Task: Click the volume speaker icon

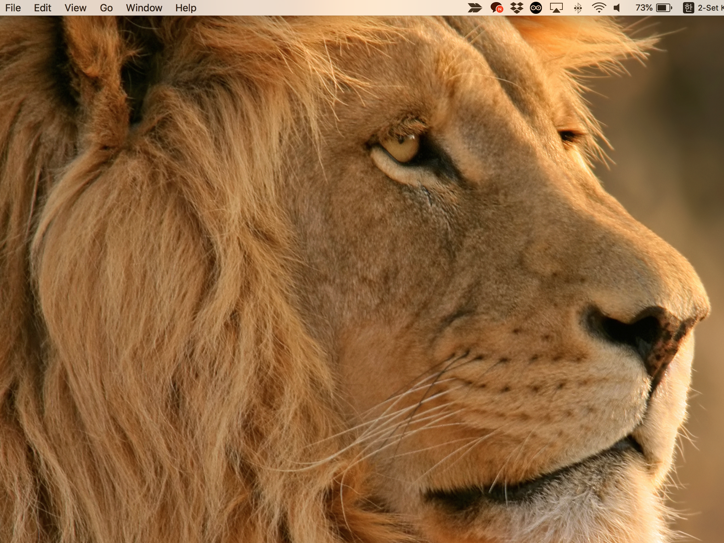Action: pos(617,8)
